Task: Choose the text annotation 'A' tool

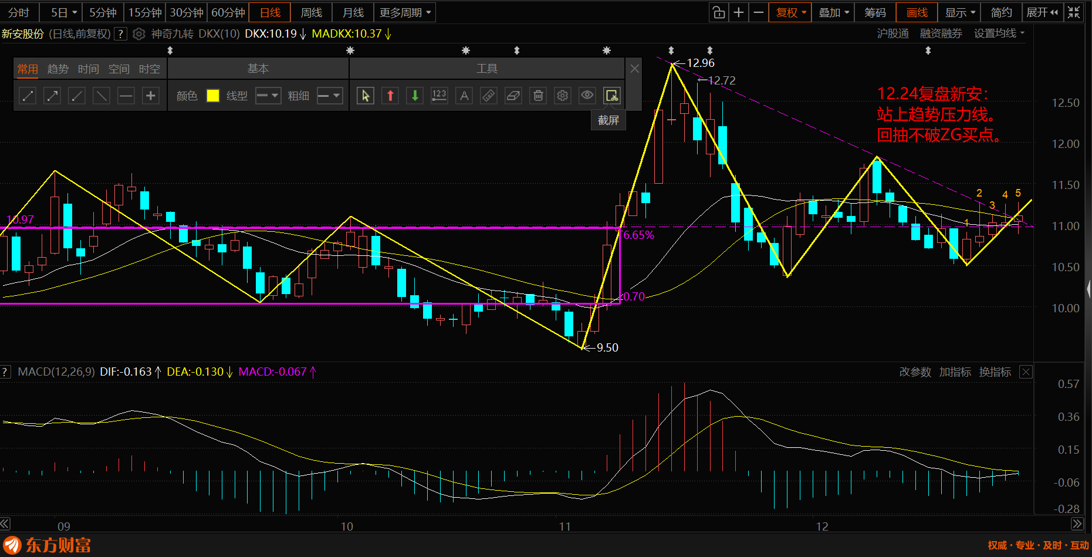Action: 464,96
